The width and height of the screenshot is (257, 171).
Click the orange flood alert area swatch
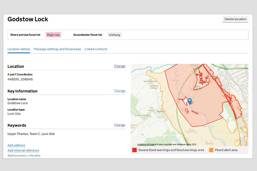(x=211, y=150)
